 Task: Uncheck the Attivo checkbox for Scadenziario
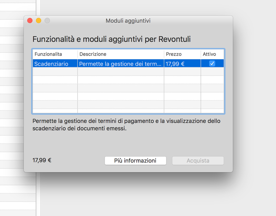click(x=212, y=63)
